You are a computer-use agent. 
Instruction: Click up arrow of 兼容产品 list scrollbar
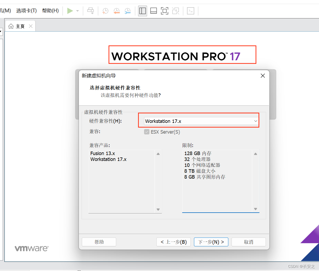(x=158, y=154)
